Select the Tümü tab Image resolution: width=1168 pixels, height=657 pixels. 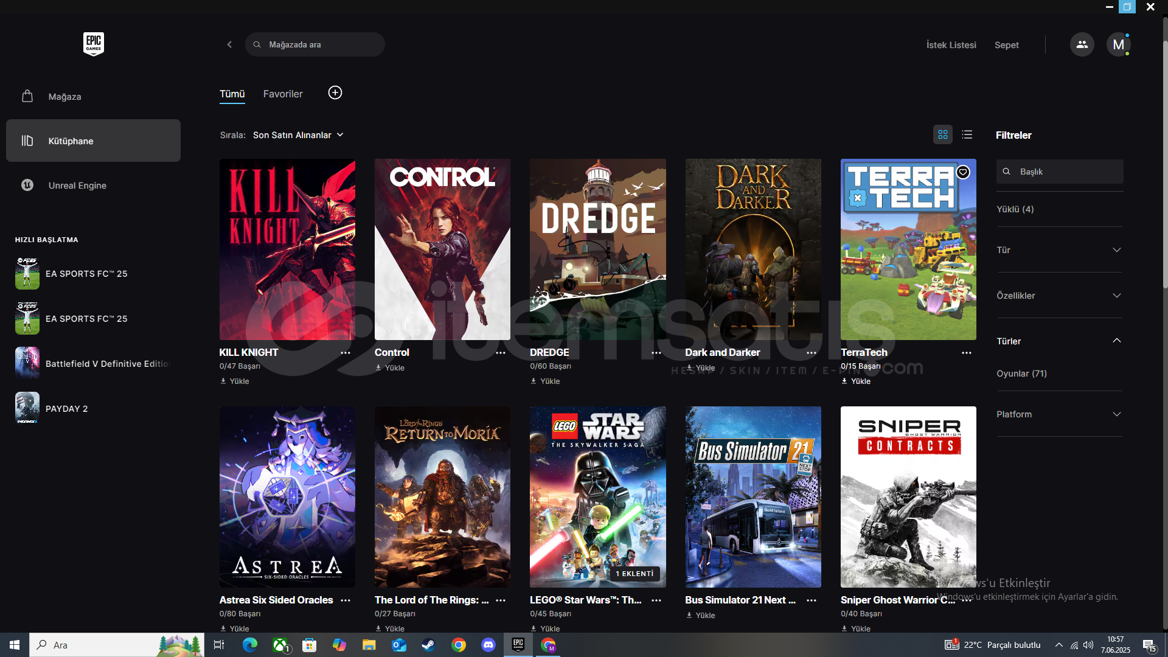232,94
